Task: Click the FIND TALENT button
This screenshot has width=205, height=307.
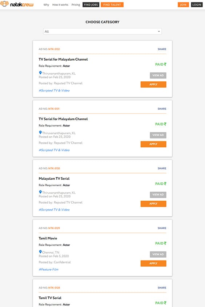Action: point(112,5)
